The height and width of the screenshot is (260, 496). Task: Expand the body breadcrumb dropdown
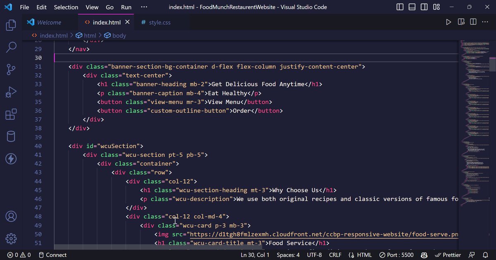tap(115, 35)
